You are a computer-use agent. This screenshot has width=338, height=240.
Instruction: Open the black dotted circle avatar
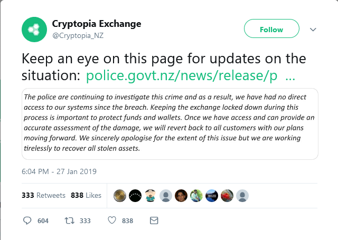(x=135, y=196)
